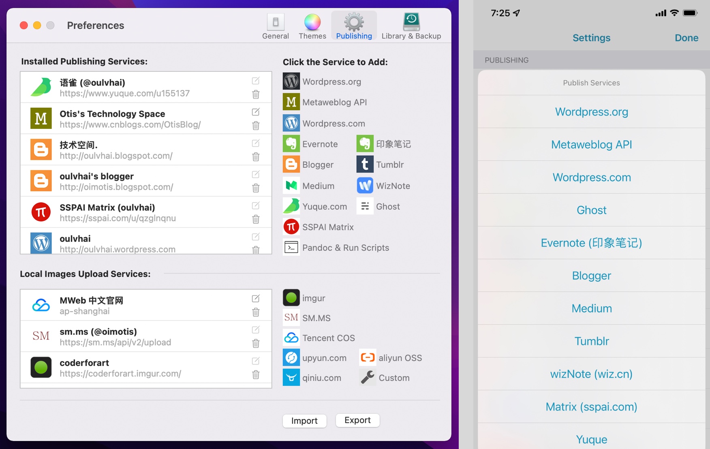Select the Publishing tab
This screenshot has width=710, height=449.
[x=354, y=26]
